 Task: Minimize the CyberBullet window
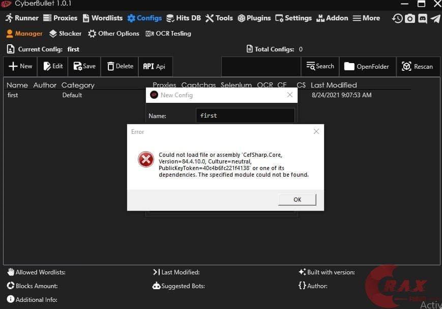(404, 4)
